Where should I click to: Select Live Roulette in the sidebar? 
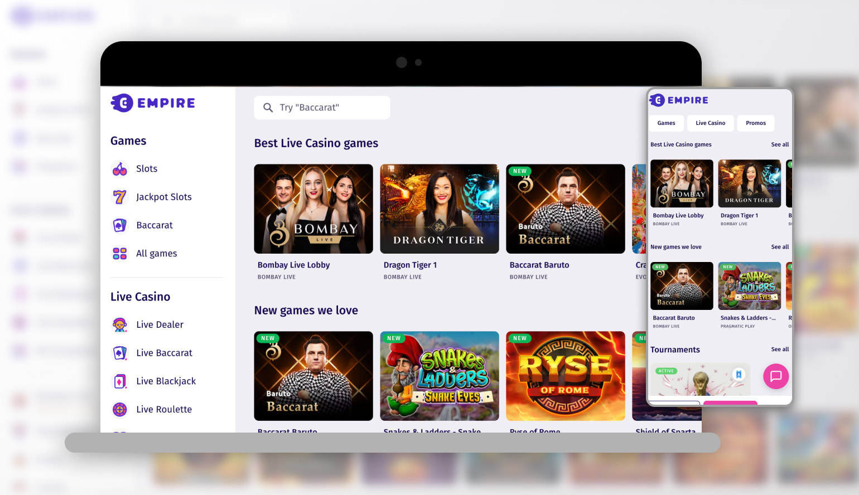164,410
